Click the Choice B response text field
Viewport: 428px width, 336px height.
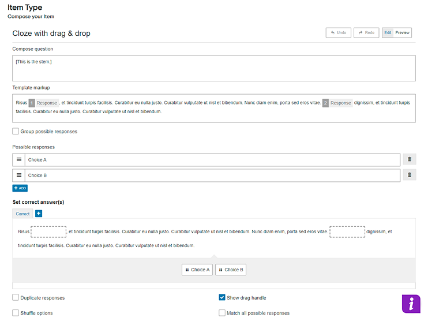coord(212,176)
